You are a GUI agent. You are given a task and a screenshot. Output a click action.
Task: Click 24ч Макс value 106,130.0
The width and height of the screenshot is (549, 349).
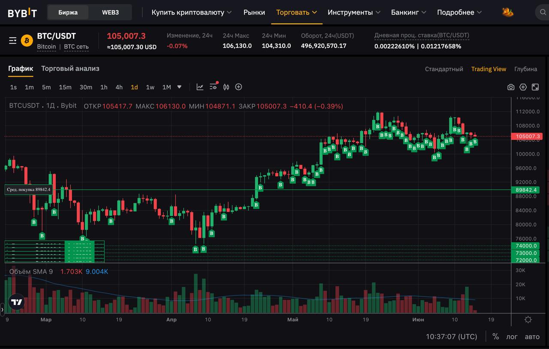237,46
